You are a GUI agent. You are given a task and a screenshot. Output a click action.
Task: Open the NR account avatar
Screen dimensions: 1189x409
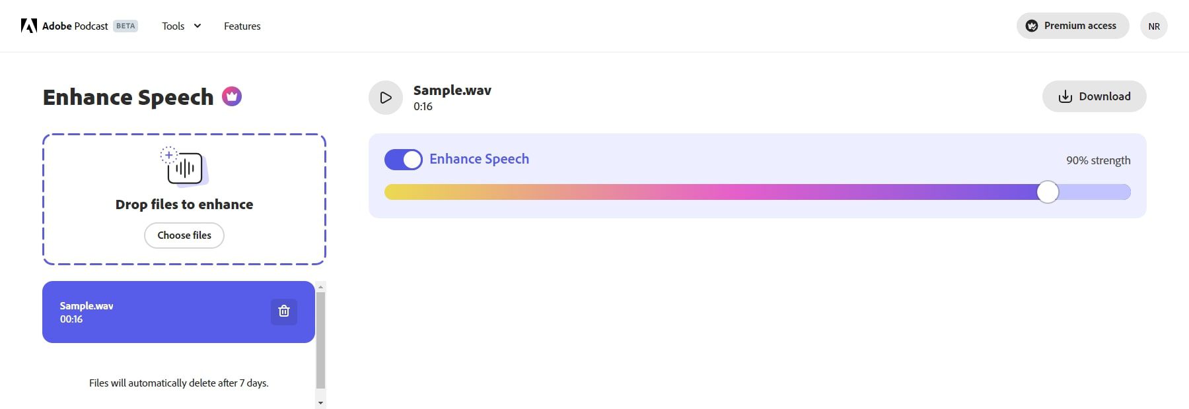[1154, 26]
